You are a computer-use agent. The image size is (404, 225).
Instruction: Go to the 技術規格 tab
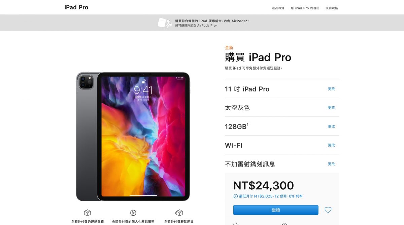point(332,8)
